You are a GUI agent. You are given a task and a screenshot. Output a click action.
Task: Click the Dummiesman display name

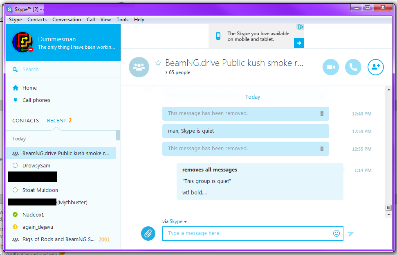click(57, 39)
